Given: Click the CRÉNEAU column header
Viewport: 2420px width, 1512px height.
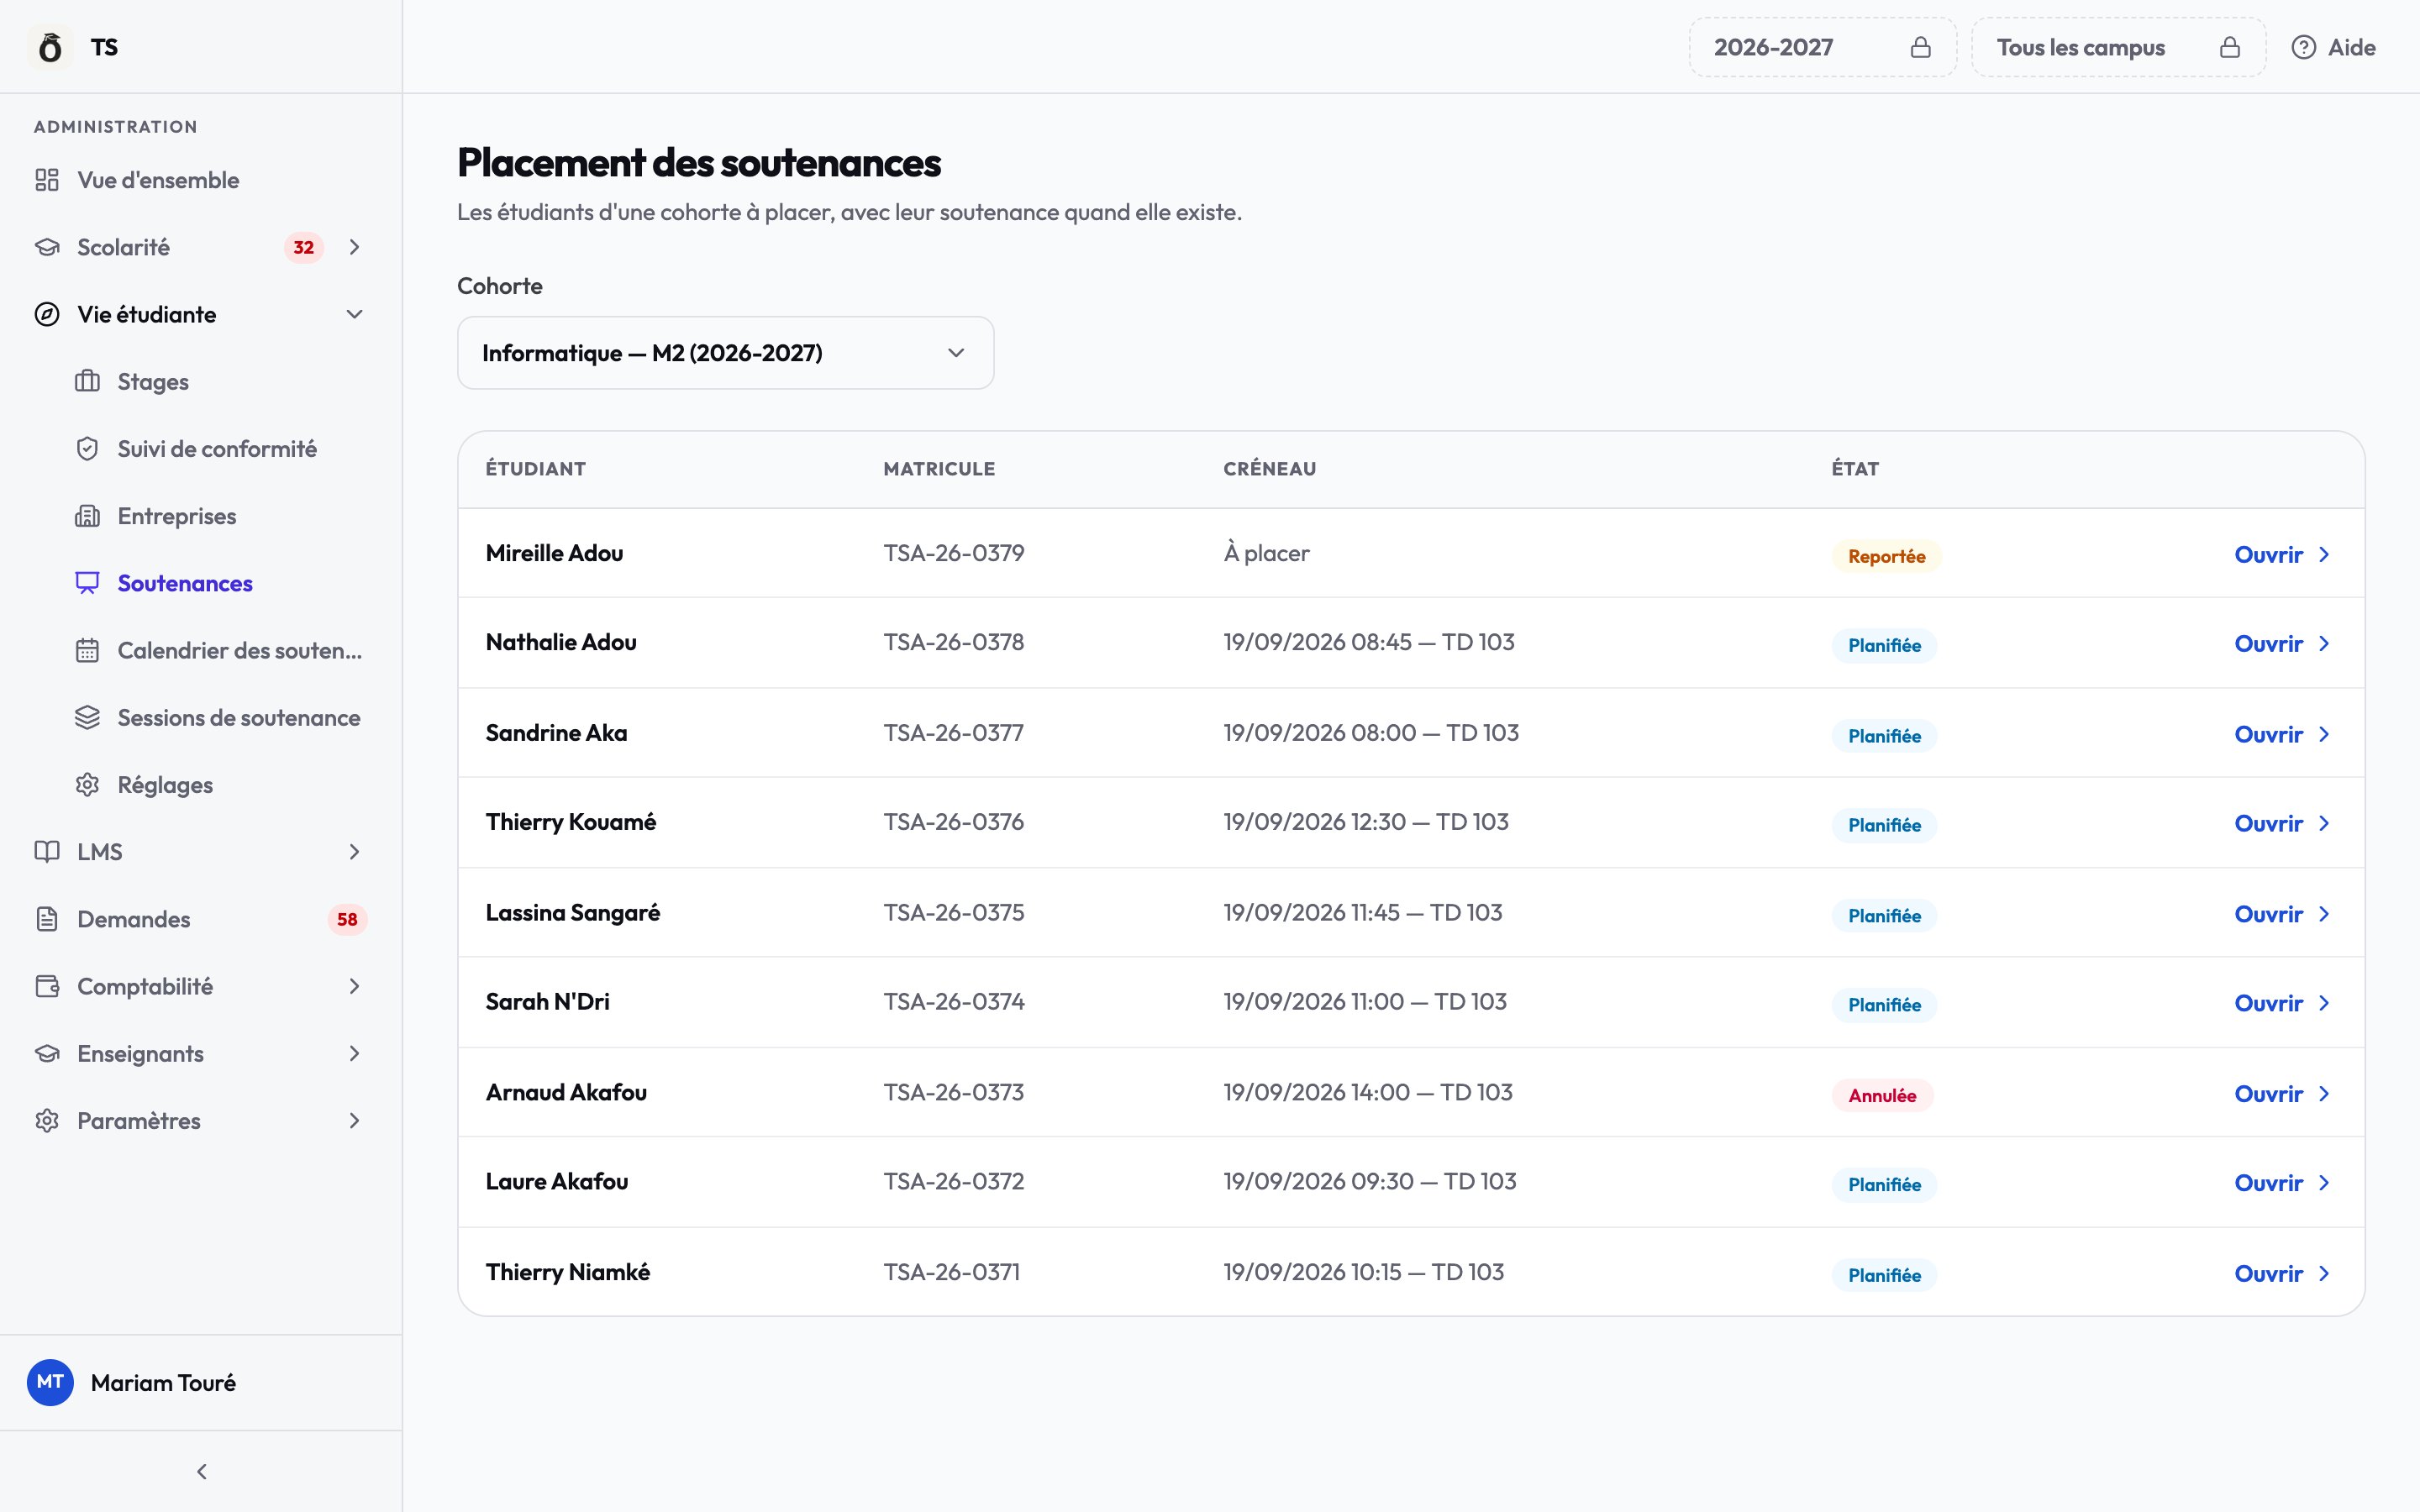Looking at the screenshot, I should coord(1269,469).
